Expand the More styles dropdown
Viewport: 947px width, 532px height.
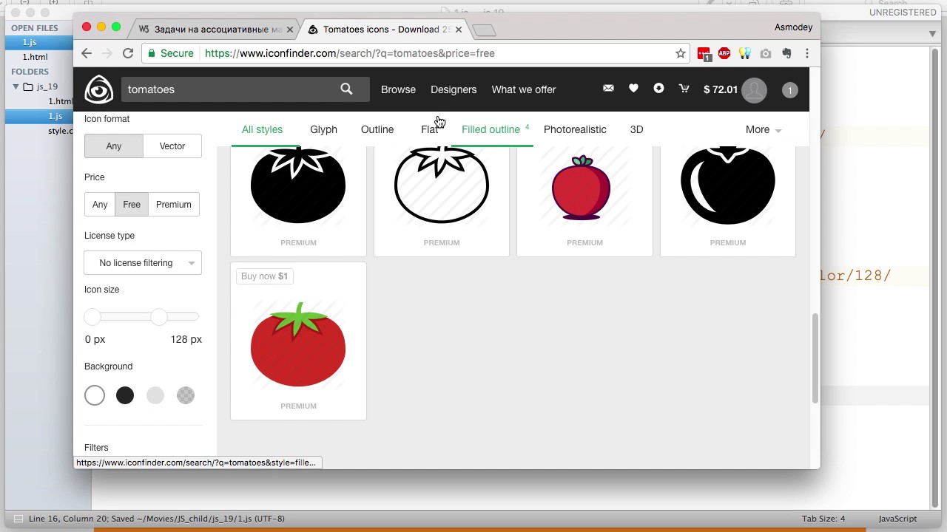764,129
